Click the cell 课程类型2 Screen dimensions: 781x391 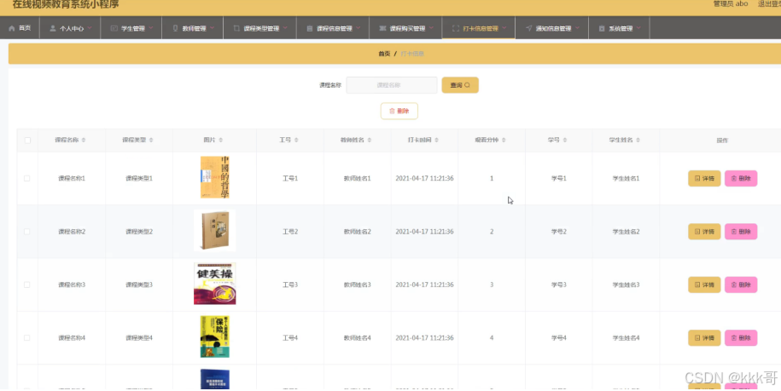click(139, 232)
